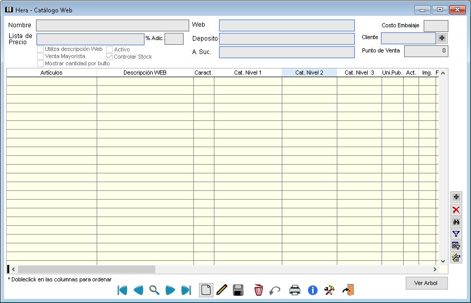The image size is (471, 303).
Task: Create a new blank record
Action: coord(206,290)
